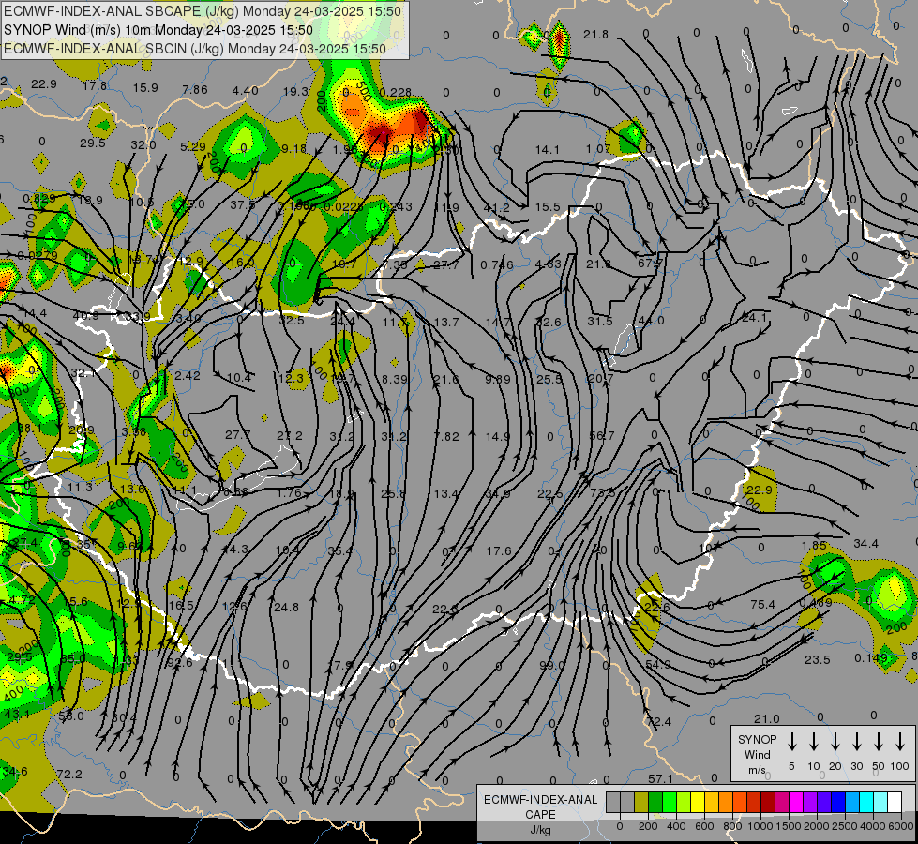Click the 4000 tick label on CAPE scale
This screenshot has width=918, height=844.
pos(873,826)
